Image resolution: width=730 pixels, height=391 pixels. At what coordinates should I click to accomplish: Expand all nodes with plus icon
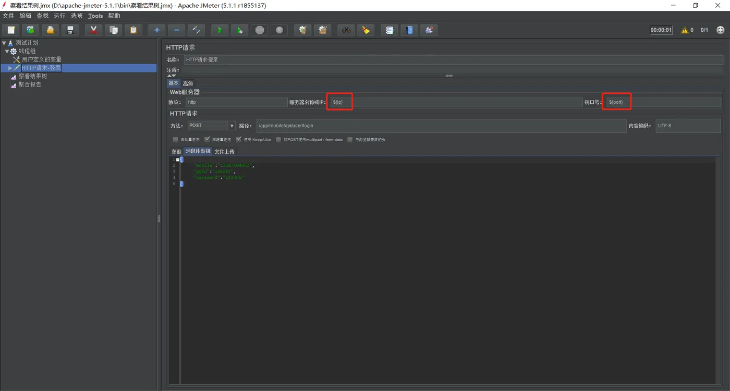pyautogui.click(x=156, y=30)
